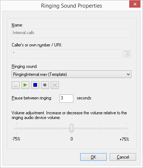Screen dimensions: 143x168
Task: Click the Pause between ringing label
Action: [32, 98]
